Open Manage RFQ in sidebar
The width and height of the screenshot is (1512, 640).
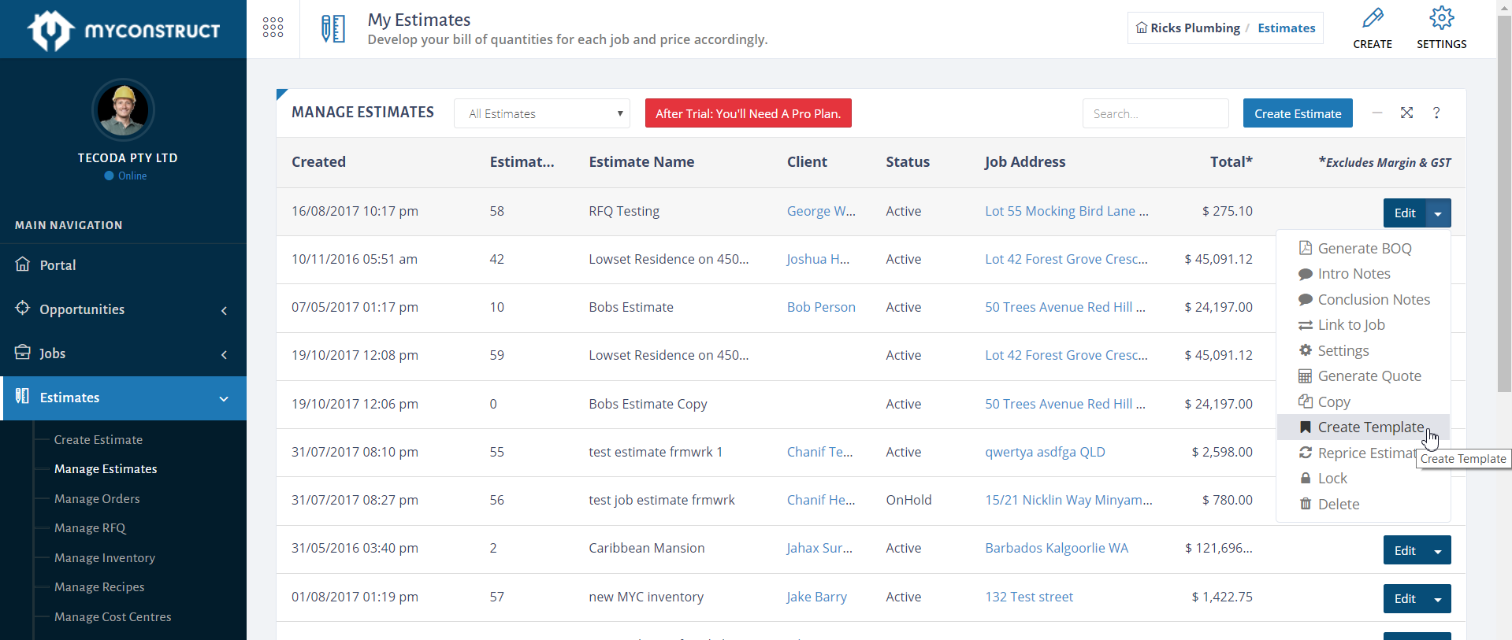90,528
